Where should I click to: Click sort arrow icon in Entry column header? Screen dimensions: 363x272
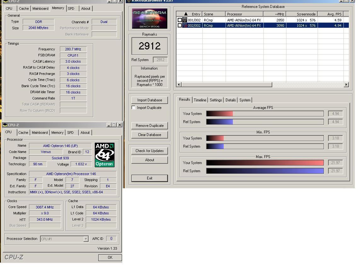pos(186,14)
